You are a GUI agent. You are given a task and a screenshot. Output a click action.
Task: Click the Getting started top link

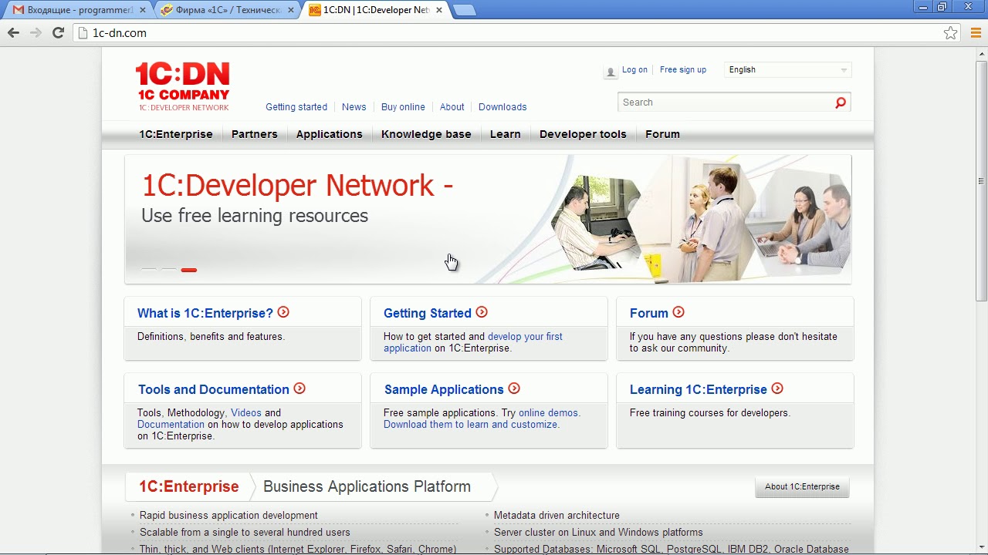(x=296, y=107)
